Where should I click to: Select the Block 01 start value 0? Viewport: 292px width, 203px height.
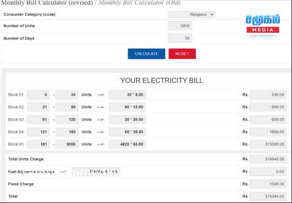(x=38, y=95)
